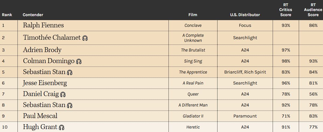323x132 pixels.
Task: Sort by Rank column header
Action: click(x=7, y=15)
